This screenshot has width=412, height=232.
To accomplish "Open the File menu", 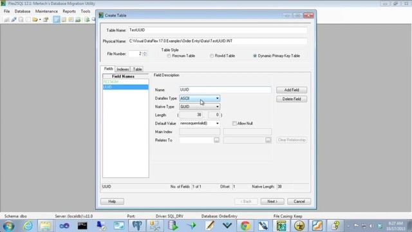I will point(7,12).
